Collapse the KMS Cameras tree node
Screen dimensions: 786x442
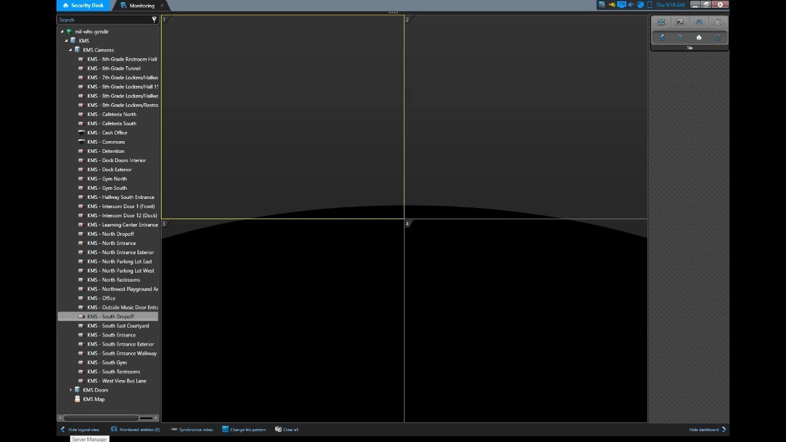tap(71, 50)
